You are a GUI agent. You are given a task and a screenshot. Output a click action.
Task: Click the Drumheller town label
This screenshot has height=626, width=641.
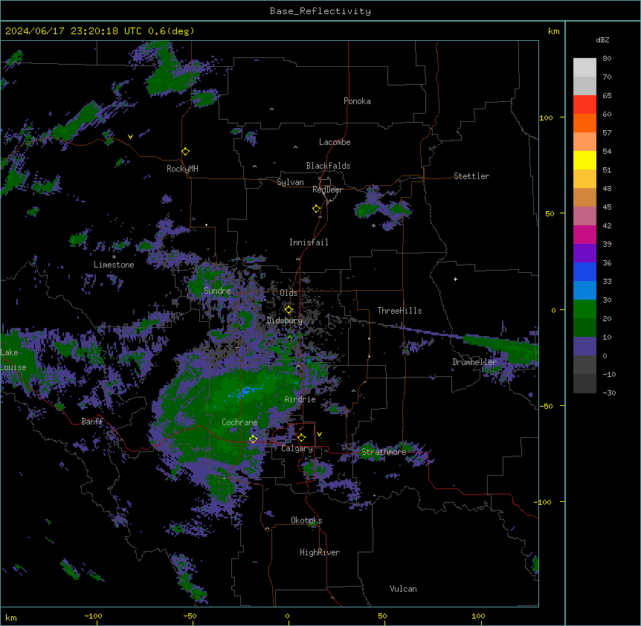coord(474,362)
